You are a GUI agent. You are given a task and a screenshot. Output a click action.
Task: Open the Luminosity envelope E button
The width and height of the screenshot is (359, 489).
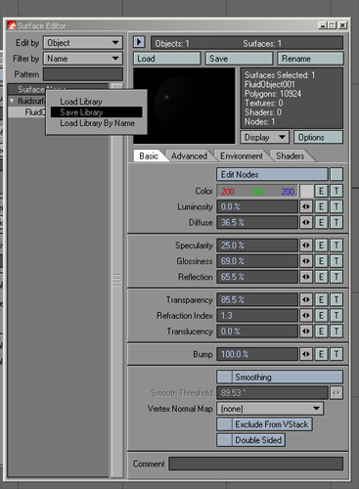(x=321, y=206)
